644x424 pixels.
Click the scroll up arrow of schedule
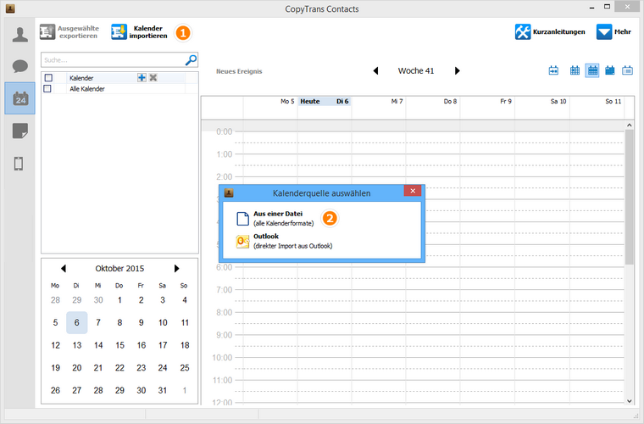tap(630, 125)
